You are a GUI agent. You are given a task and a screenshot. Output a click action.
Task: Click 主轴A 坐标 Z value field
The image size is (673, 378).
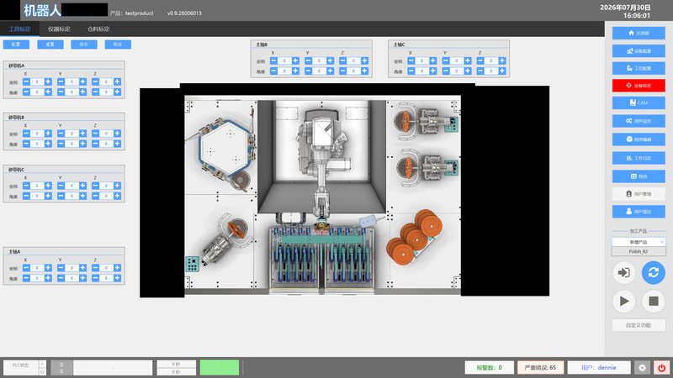(107, 268)
